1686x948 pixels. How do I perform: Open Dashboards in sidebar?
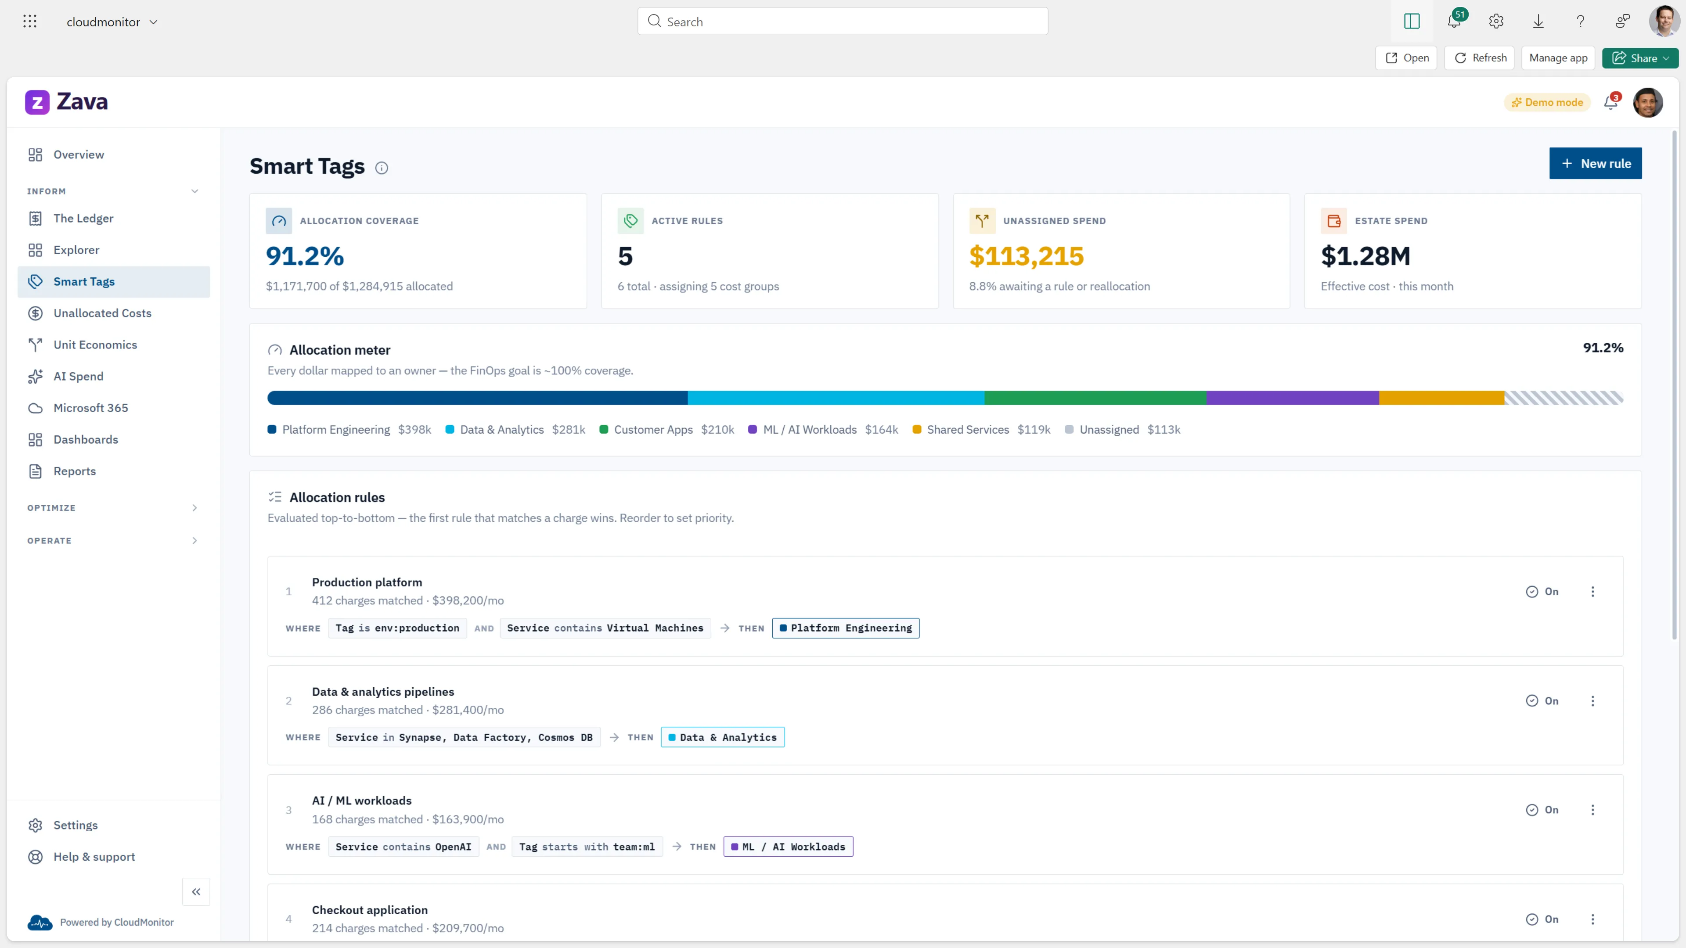[x=114, y=440]
